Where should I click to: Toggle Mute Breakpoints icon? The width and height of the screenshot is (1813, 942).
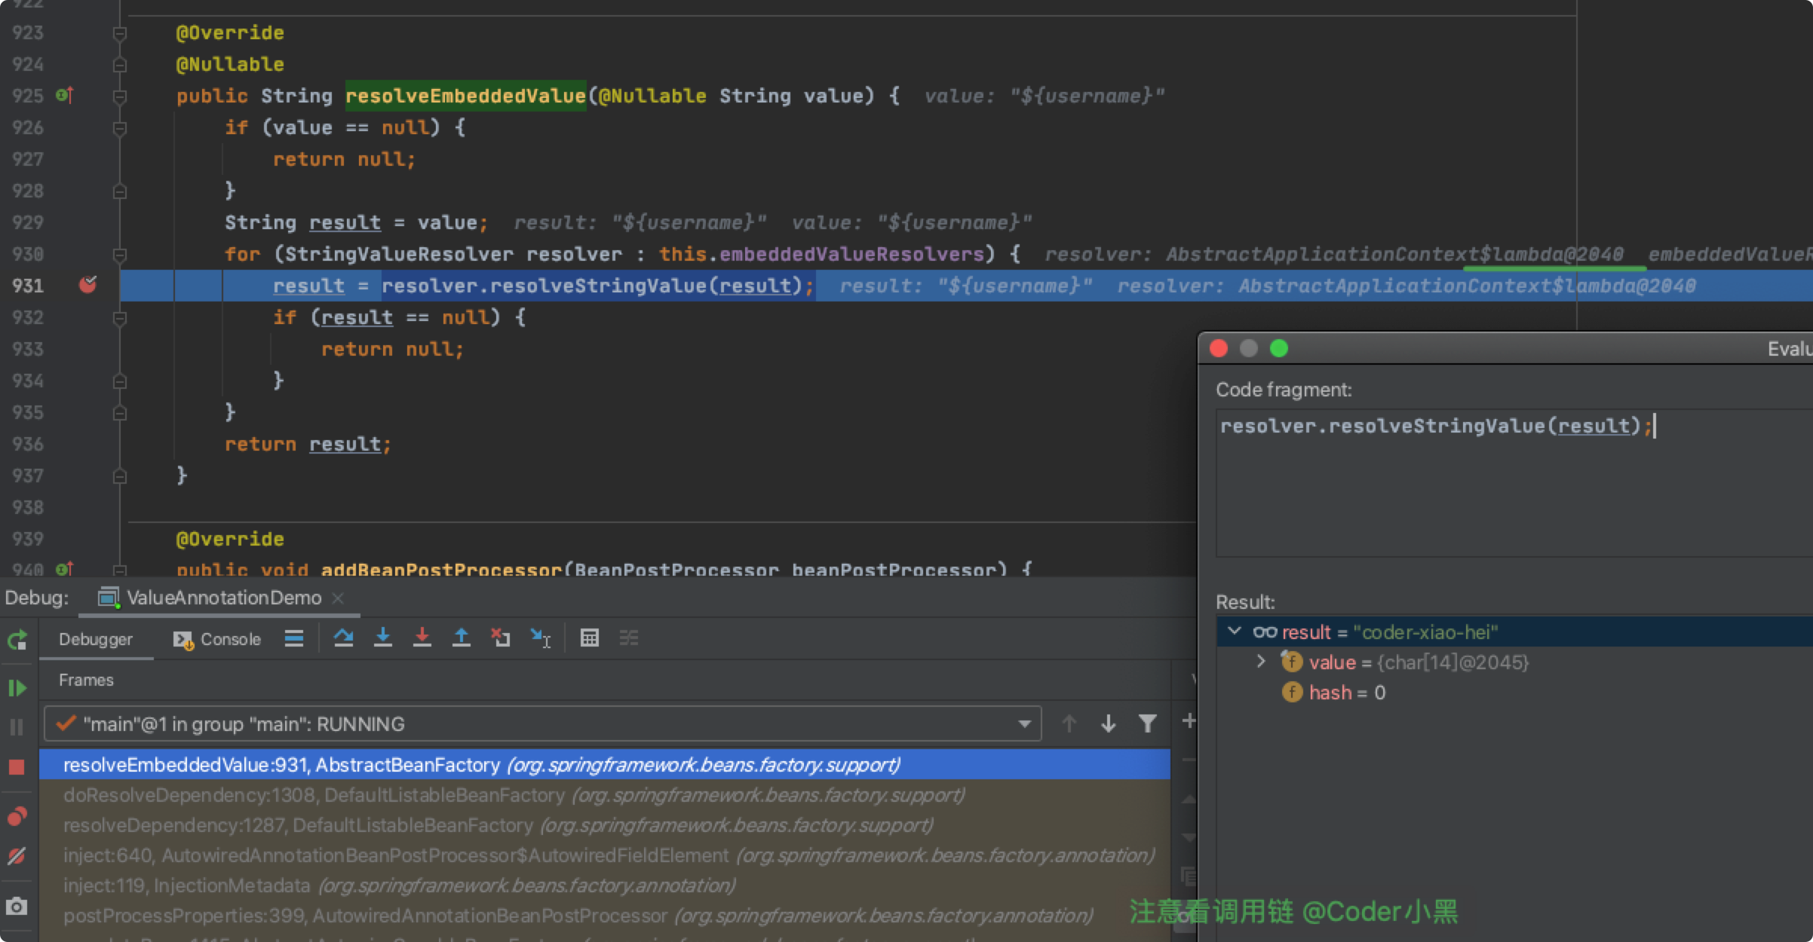17,856
